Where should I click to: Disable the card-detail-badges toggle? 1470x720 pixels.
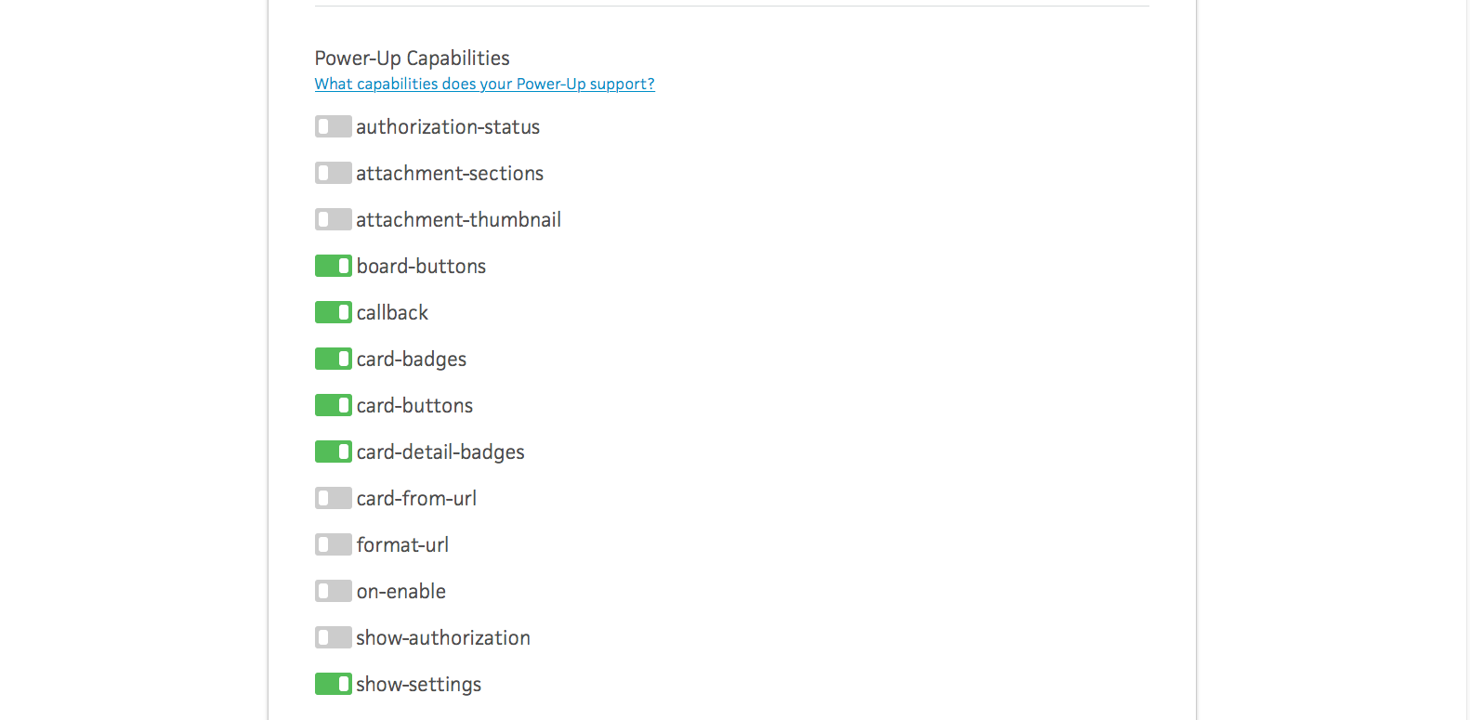[333, 452]
